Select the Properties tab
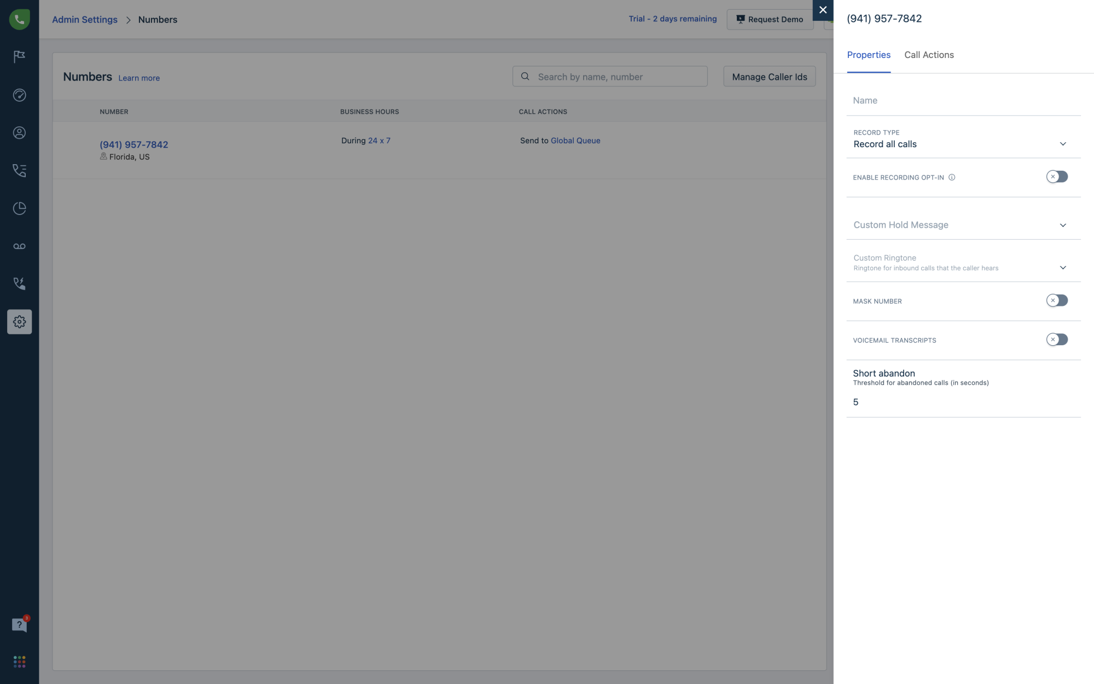Screen dimensions: 1094x684 pyautogui.click(x=868, y=55)
